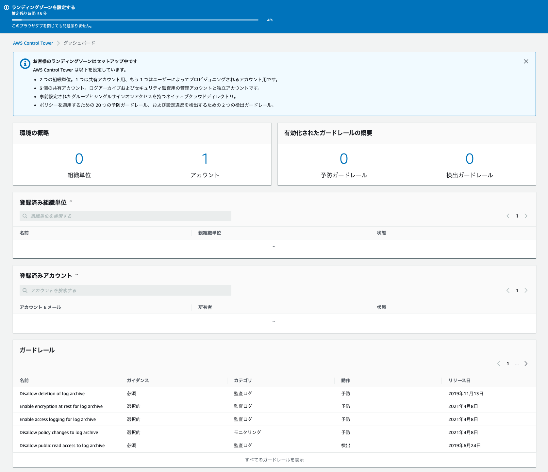548x472 pixels.
Task: Sort by アカウント E メール column
Action: [40, 307]
